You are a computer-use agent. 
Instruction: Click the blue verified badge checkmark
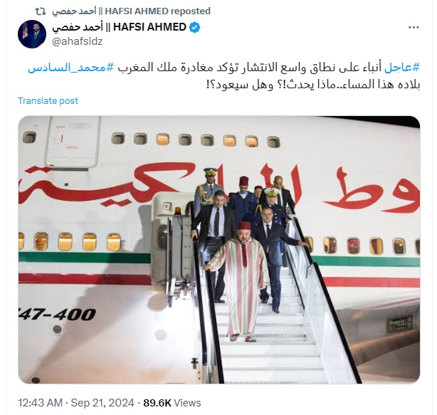coord(195,27)
